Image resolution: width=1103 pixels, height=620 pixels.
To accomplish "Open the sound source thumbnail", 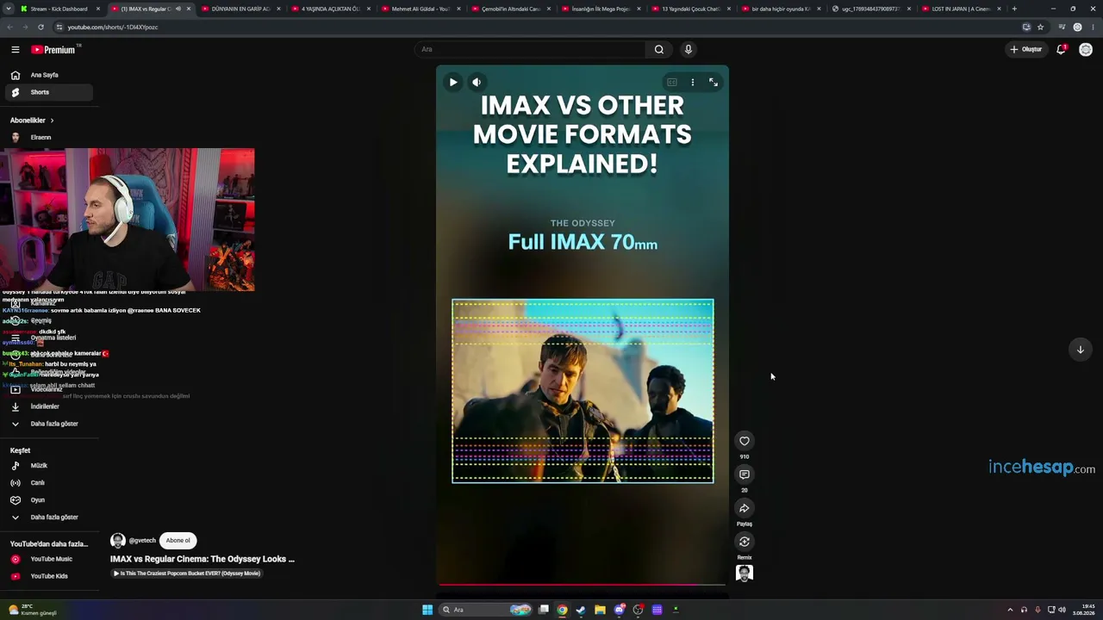I will [x=745, y=573].
